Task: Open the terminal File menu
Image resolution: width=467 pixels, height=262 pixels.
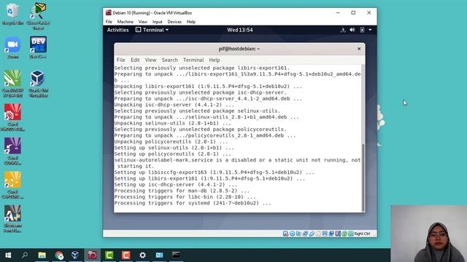Action: pos(120,60)
